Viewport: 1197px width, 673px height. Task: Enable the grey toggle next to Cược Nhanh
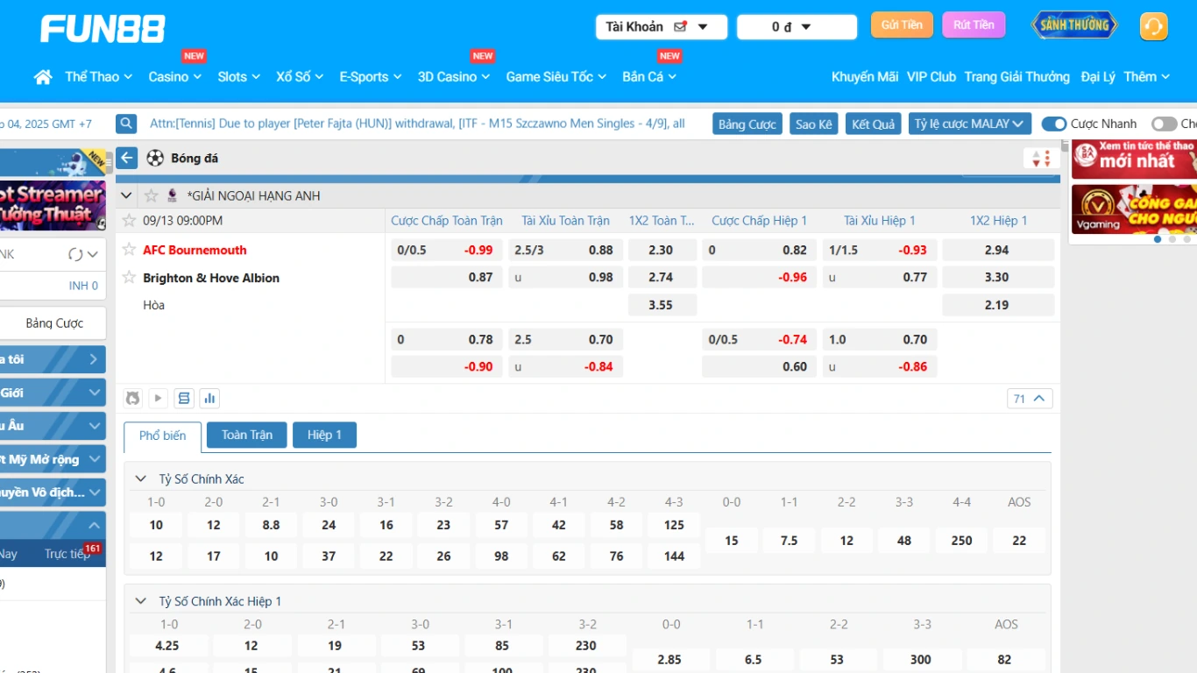(x=1164, y=124)
